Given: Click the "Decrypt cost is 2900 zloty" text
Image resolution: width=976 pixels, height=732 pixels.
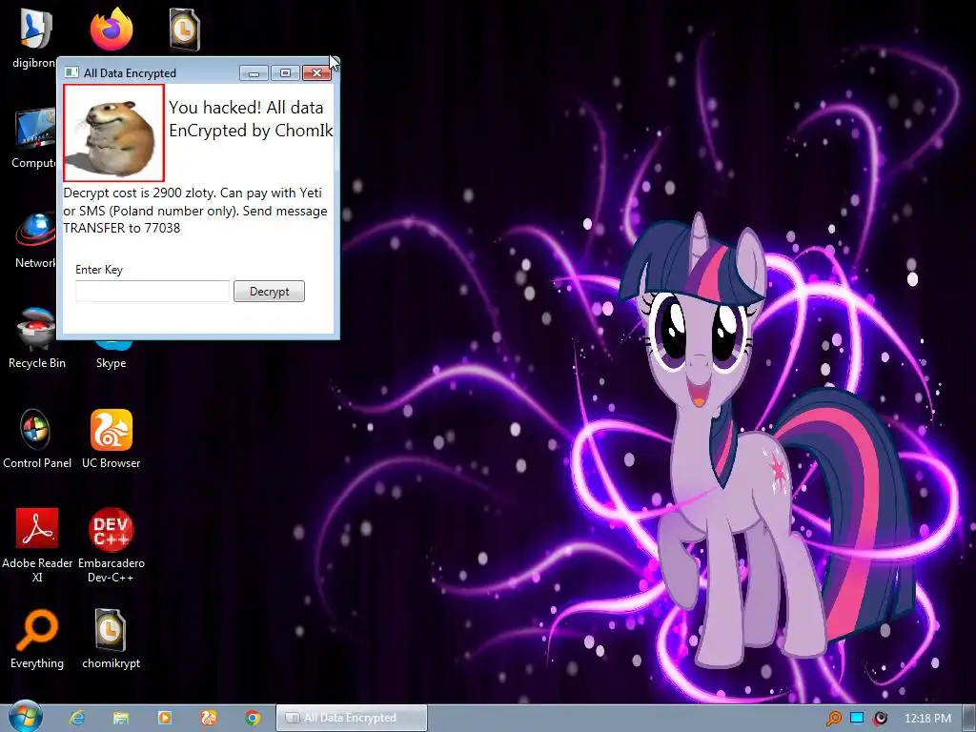Looking at the screenshot, I should [x=137, y=193].
